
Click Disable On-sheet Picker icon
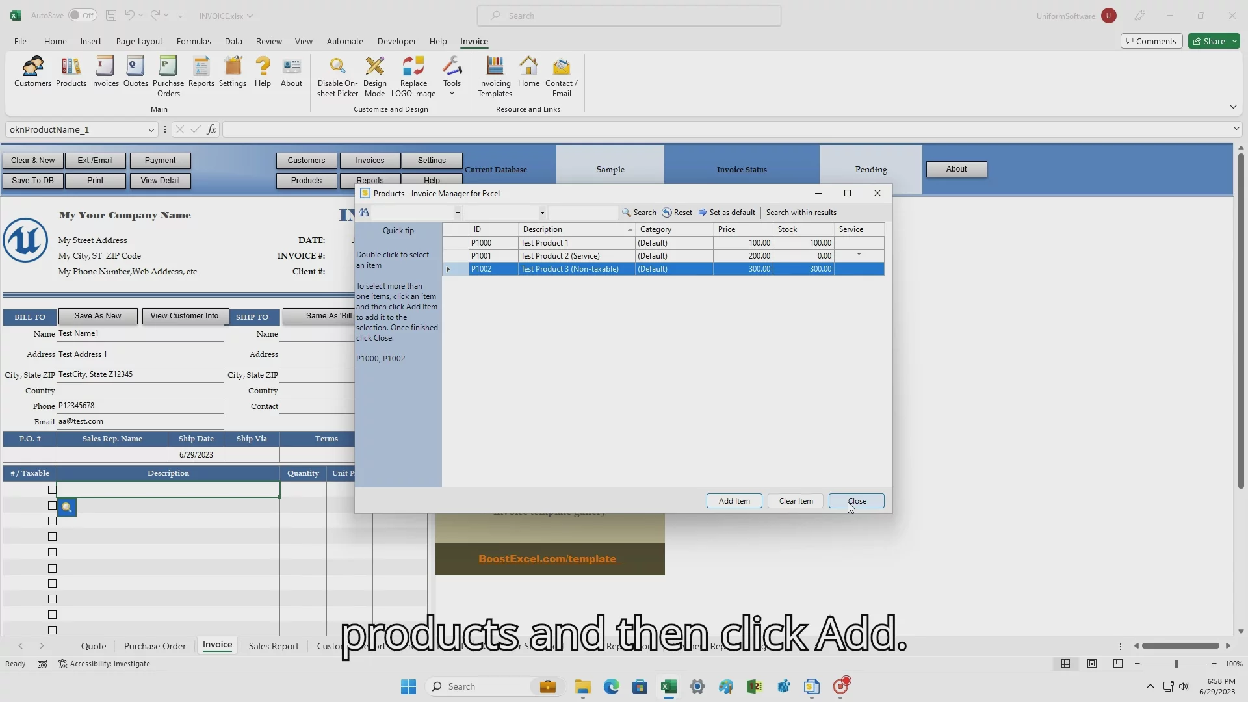click(337, 77)
